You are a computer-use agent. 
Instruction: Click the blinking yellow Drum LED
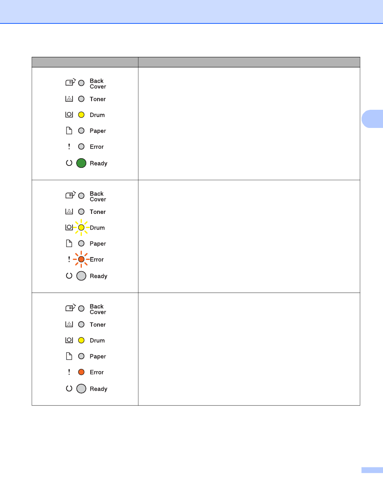tap(81, 228)
